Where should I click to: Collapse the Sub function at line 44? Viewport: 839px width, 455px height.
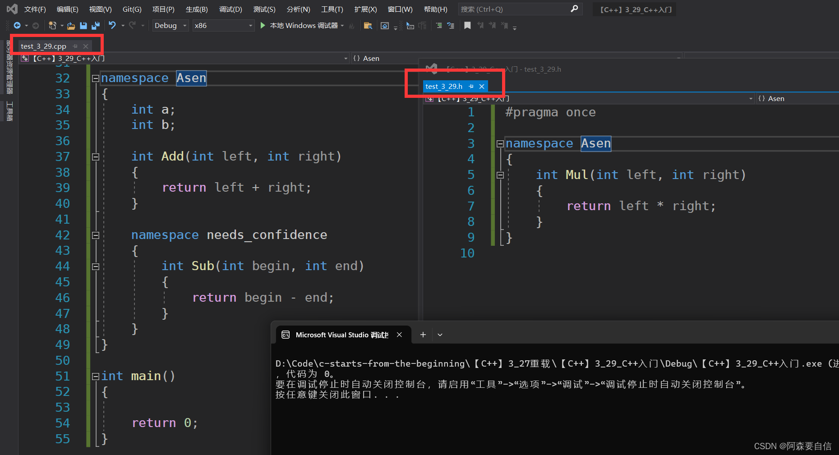[x=96, y=267]
